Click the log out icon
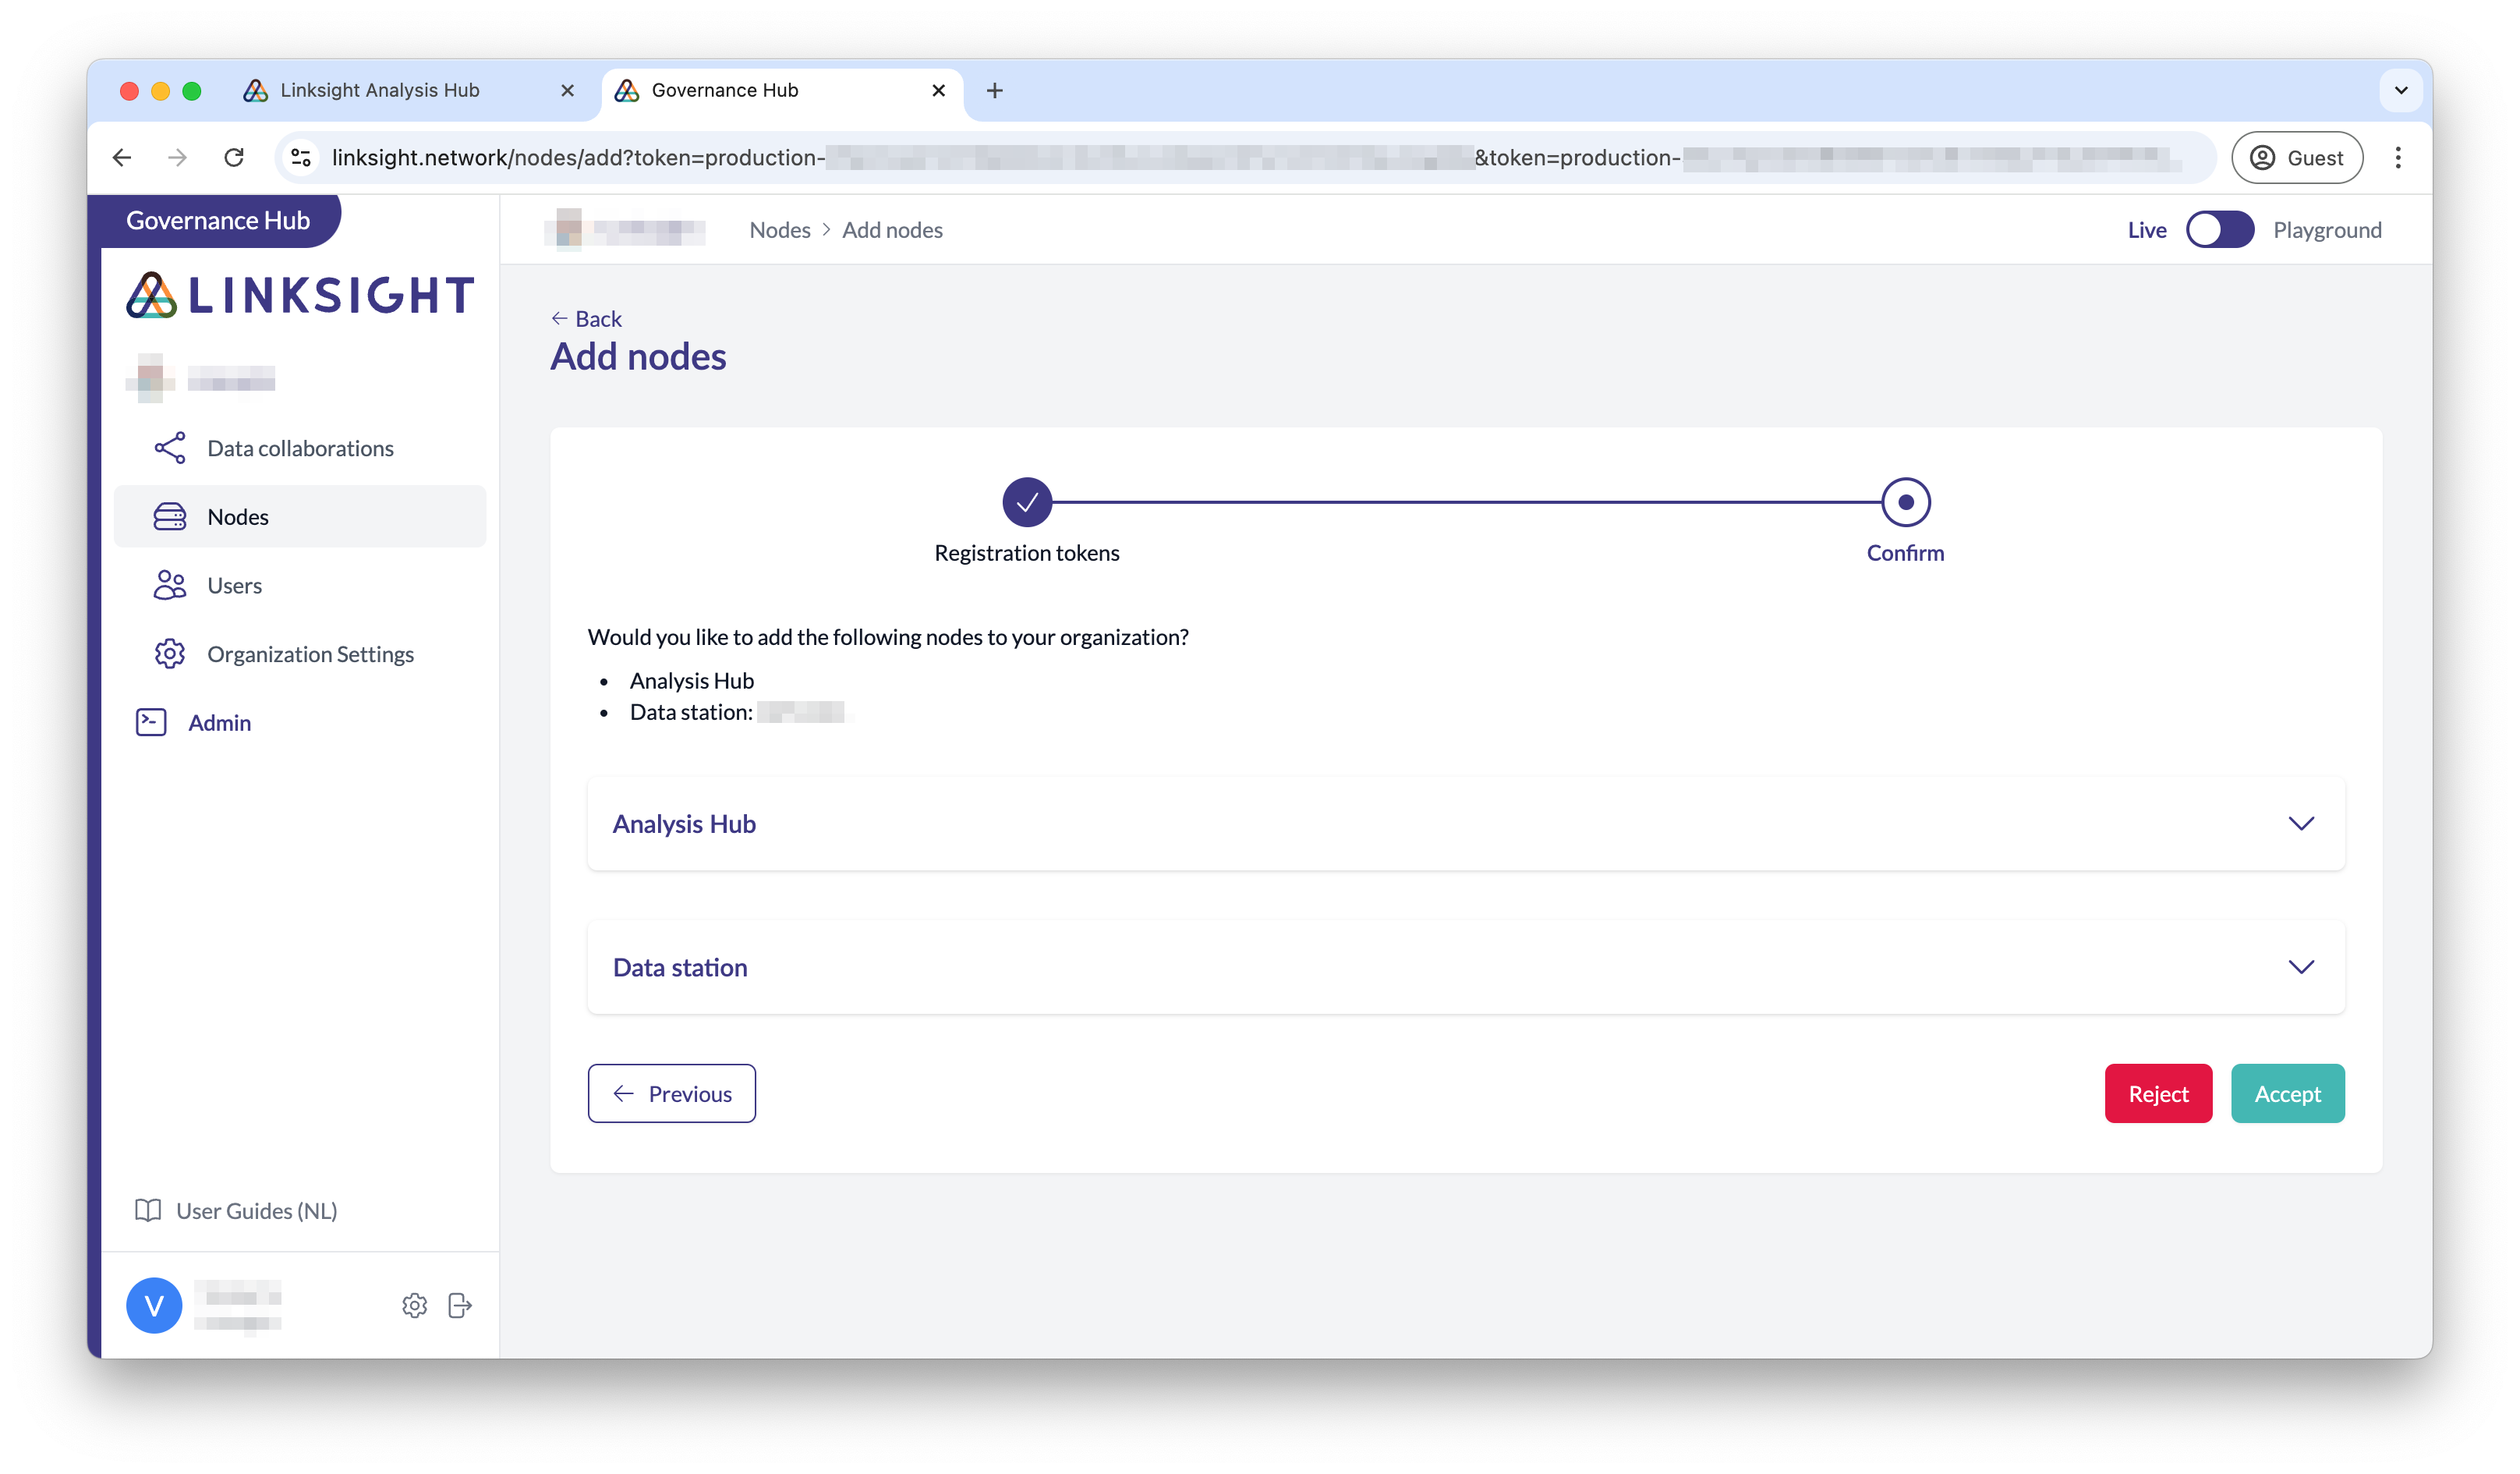 pos(460,1305)
